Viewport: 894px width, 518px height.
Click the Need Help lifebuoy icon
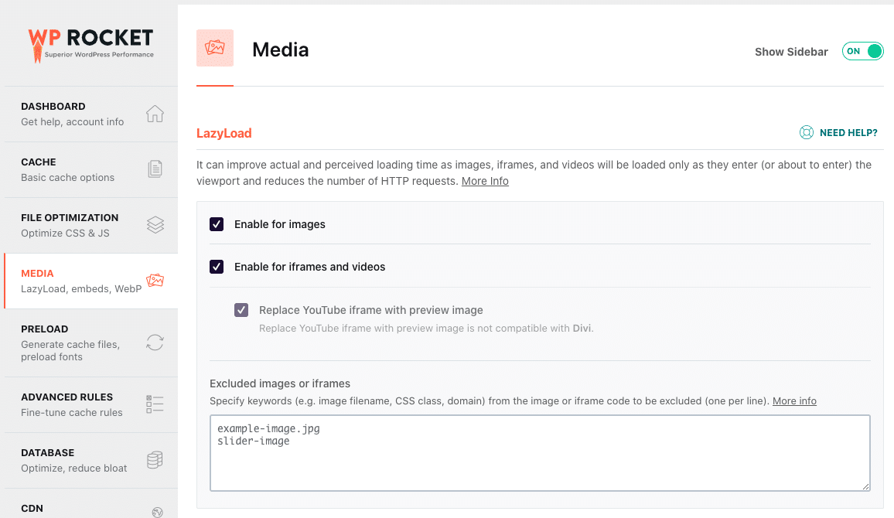click(x=807, y=133)
